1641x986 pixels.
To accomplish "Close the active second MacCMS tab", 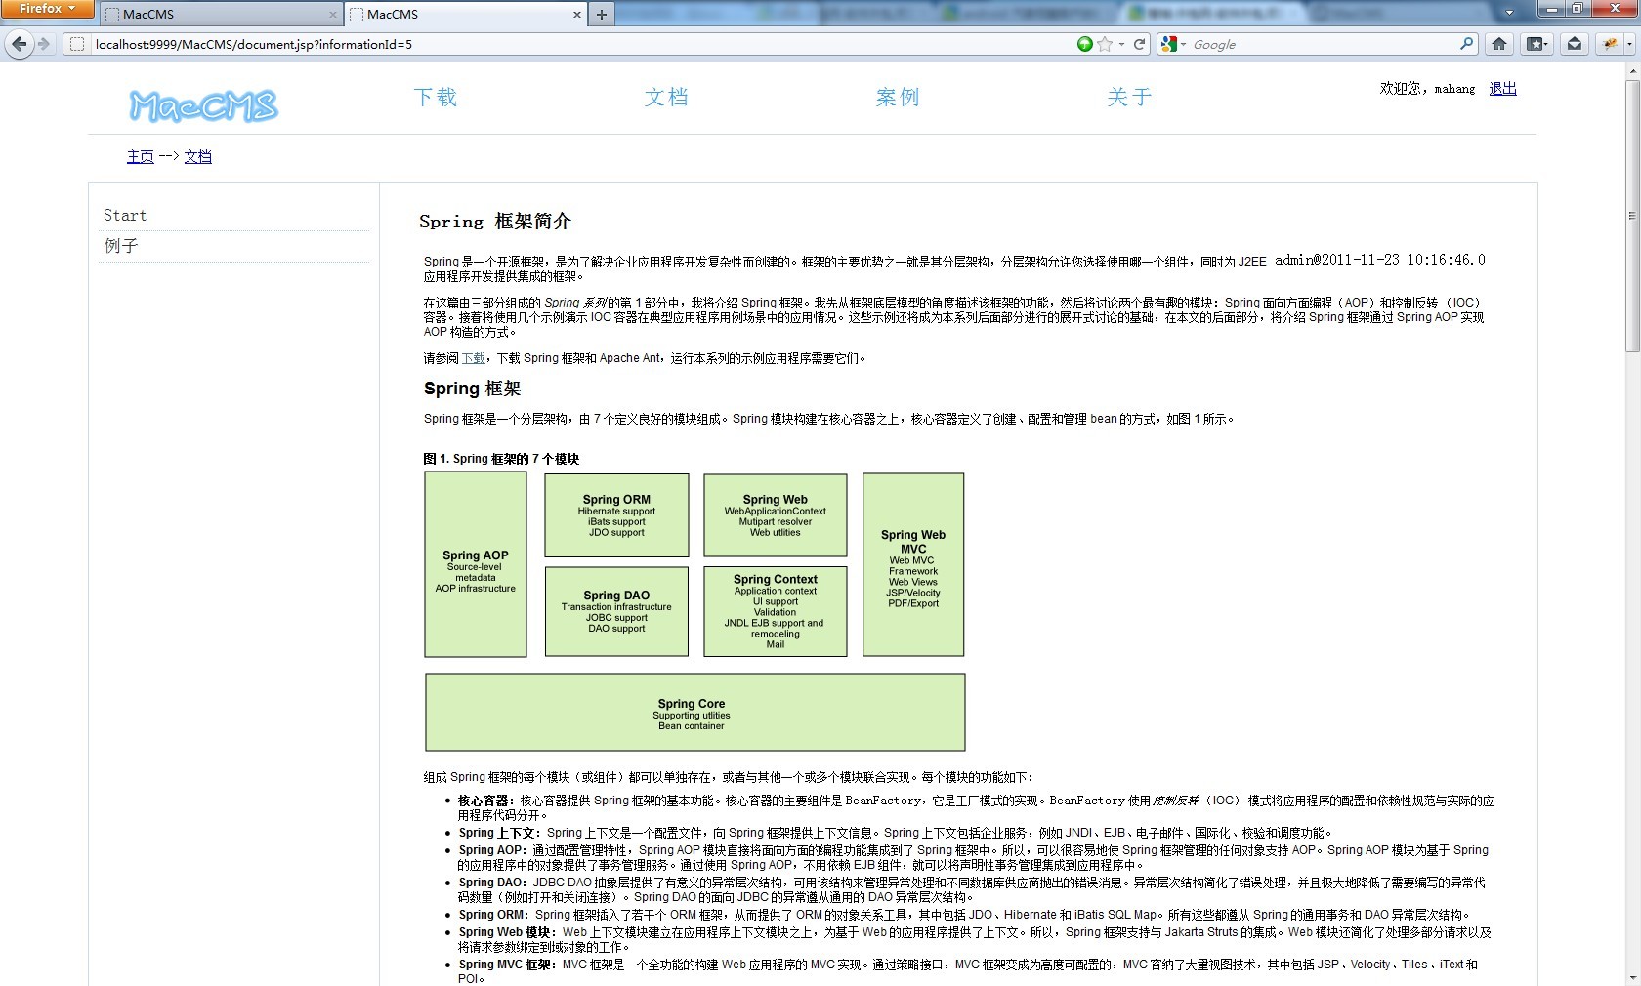I will point(576,15).
